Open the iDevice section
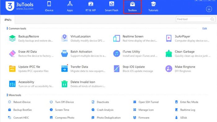This screenshot has height=122, width=217. (49, 7)
